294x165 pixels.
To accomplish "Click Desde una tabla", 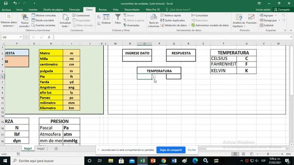I will pos(43,20).
